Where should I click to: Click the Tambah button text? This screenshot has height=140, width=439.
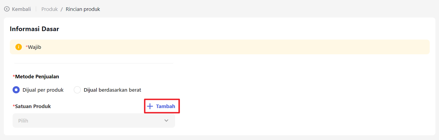point(165,106)
